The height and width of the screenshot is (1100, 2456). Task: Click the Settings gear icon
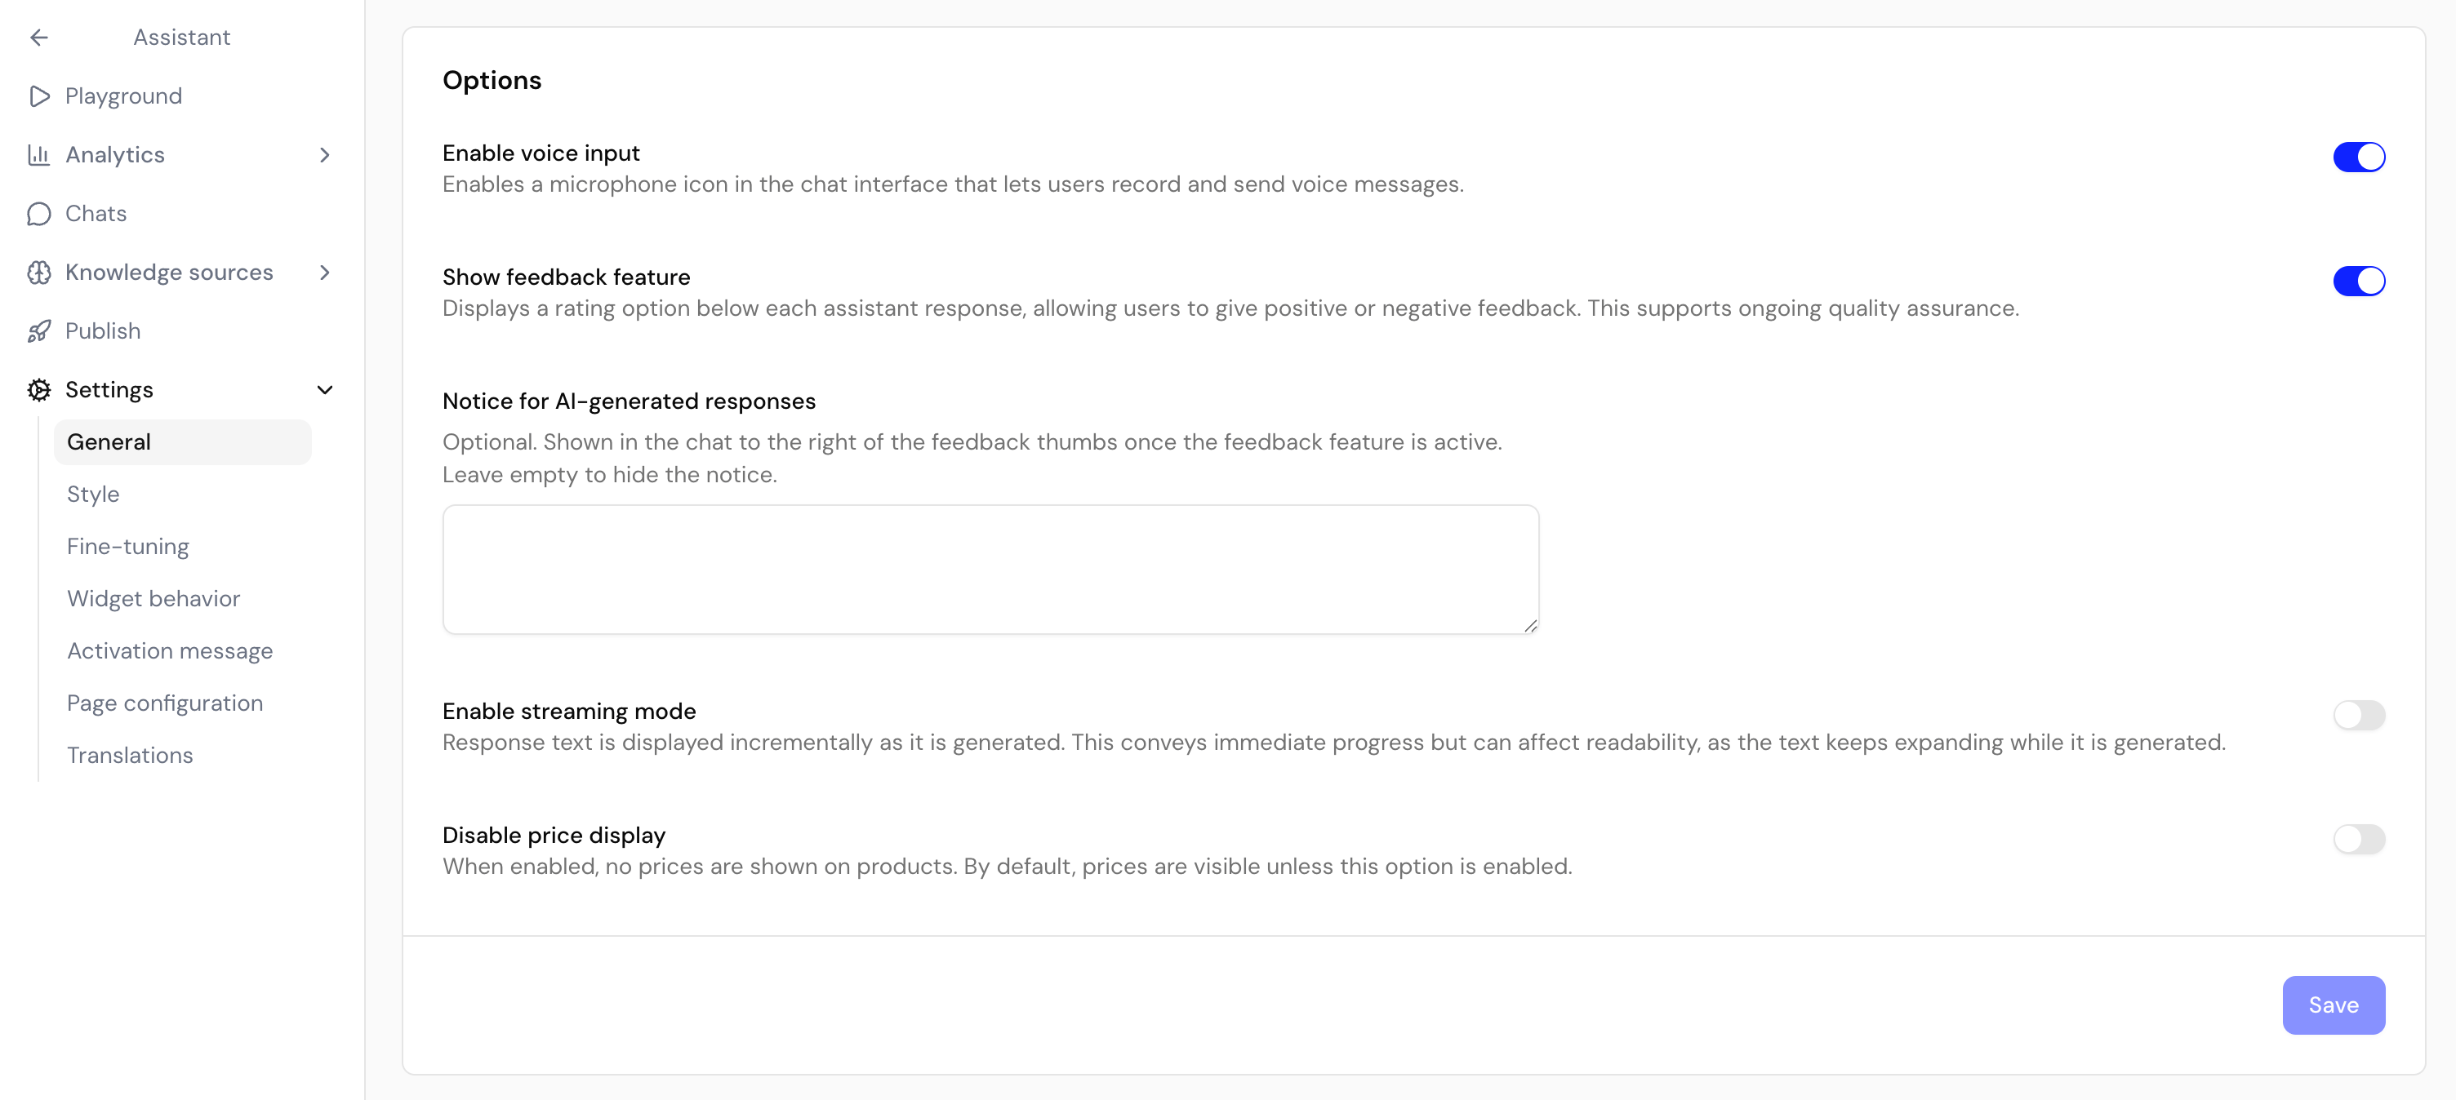(39, 390)
